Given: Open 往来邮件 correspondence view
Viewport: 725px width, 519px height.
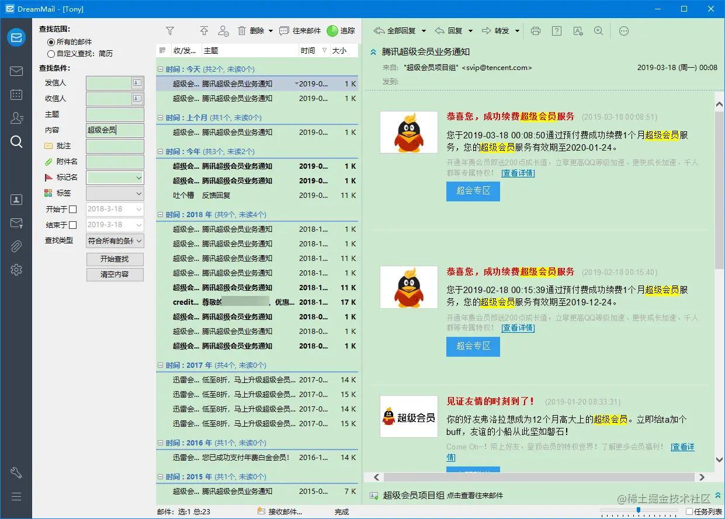Looking at the screenshot, I should pos(300,31).
